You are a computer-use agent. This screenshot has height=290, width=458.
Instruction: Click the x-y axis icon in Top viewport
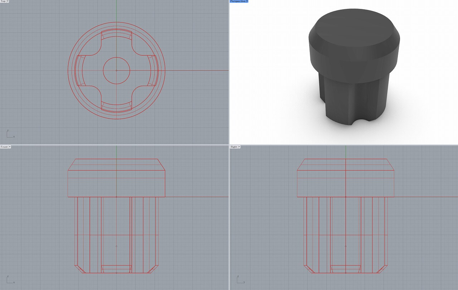click(x=10, y=134)
